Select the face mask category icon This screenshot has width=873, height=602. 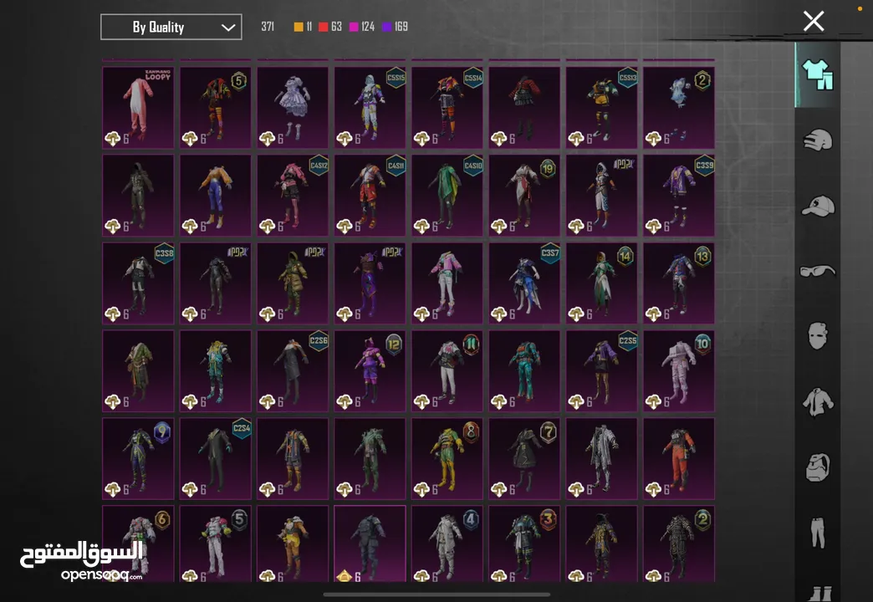(818, 335)
